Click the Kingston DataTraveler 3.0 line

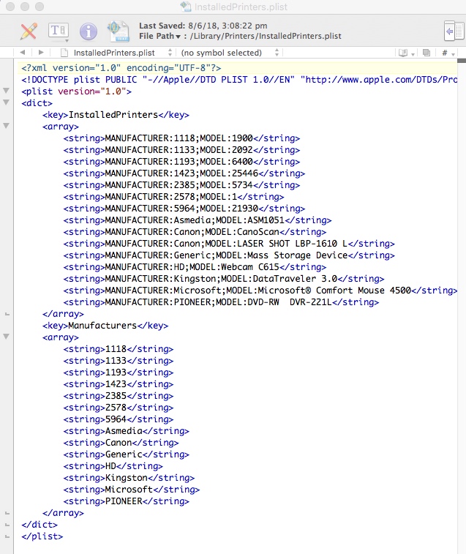pyautogui.click(x=224, y=278)
